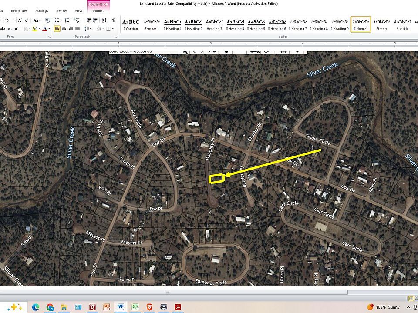This screenshot has width=418, height=313.
Task: Open Microsoft Edge from taskbar
Action: 35,307
